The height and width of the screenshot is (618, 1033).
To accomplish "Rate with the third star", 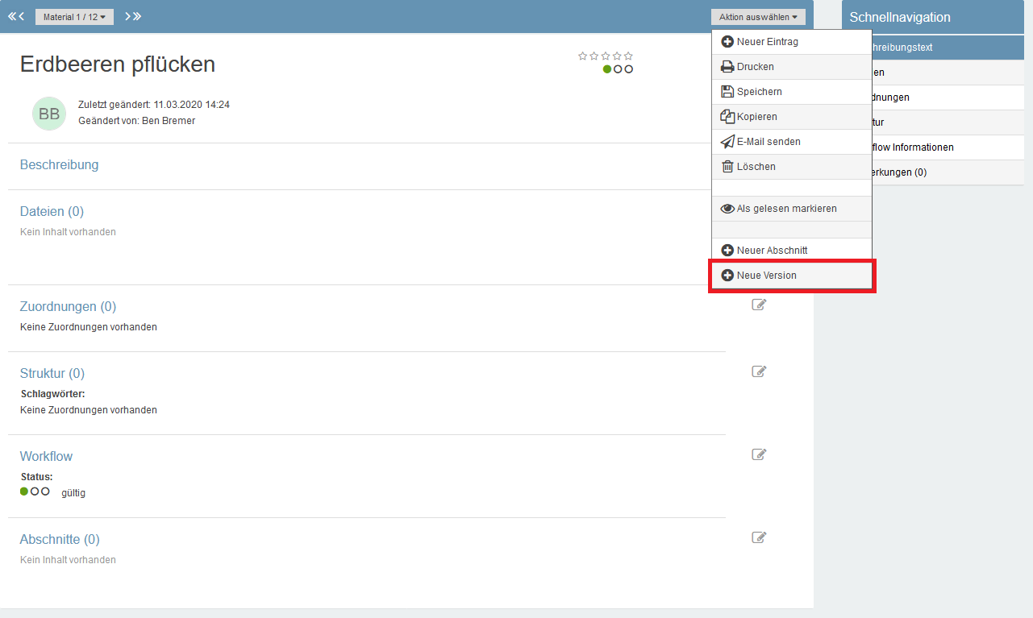I will click(606, 56).
